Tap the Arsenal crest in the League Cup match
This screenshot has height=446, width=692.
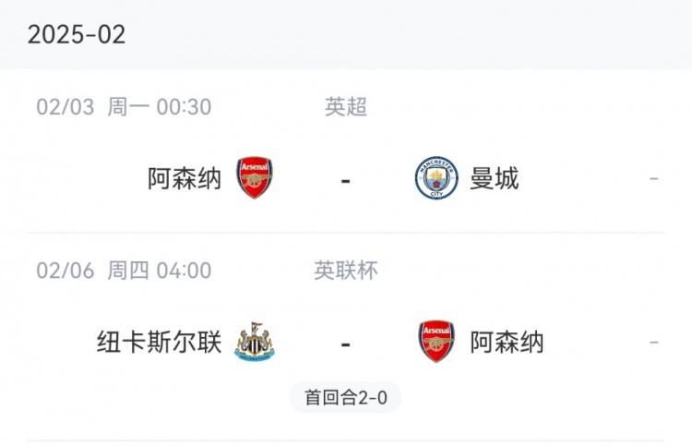(x=436, y=342)
